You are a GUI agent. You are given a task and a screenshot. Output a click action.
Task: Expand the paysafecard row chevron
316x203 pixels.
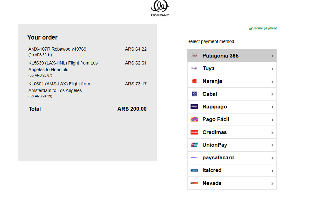(x=272, y=158)
